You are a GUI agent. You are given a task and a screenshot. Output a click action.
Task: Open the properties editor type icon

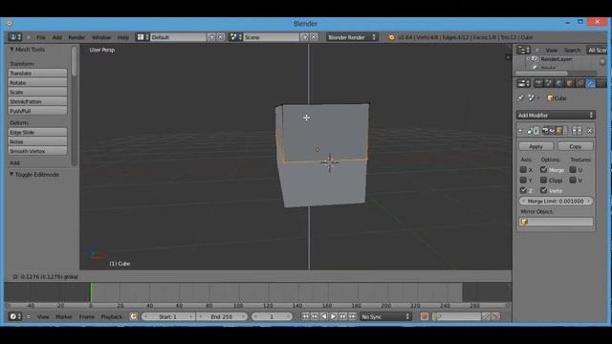523,83
